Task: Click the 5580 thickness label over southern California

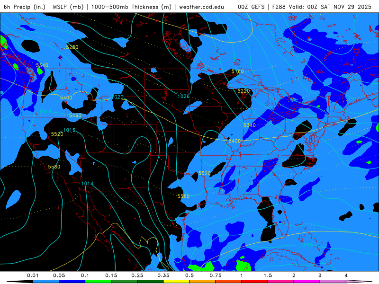Action: tap(54, 167)
